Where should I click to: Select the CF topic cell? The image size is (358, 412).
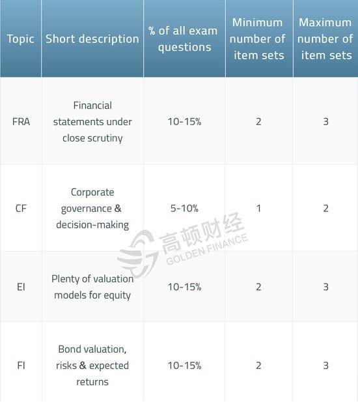point(21,209)
